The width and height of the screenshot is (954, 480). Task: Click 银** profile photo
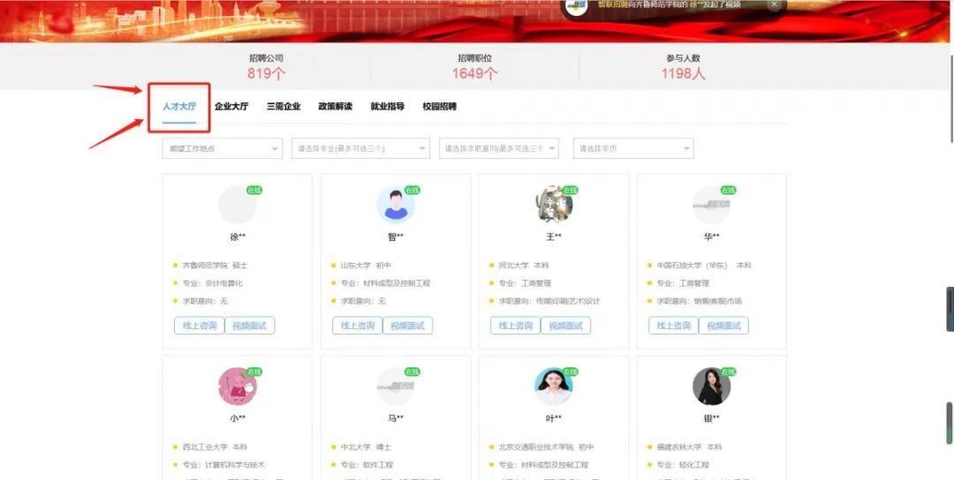click(x=711, y=386)
